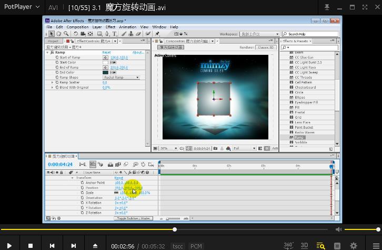
Task: Select the Rectangle mask tool
Action: coord(99,34)
